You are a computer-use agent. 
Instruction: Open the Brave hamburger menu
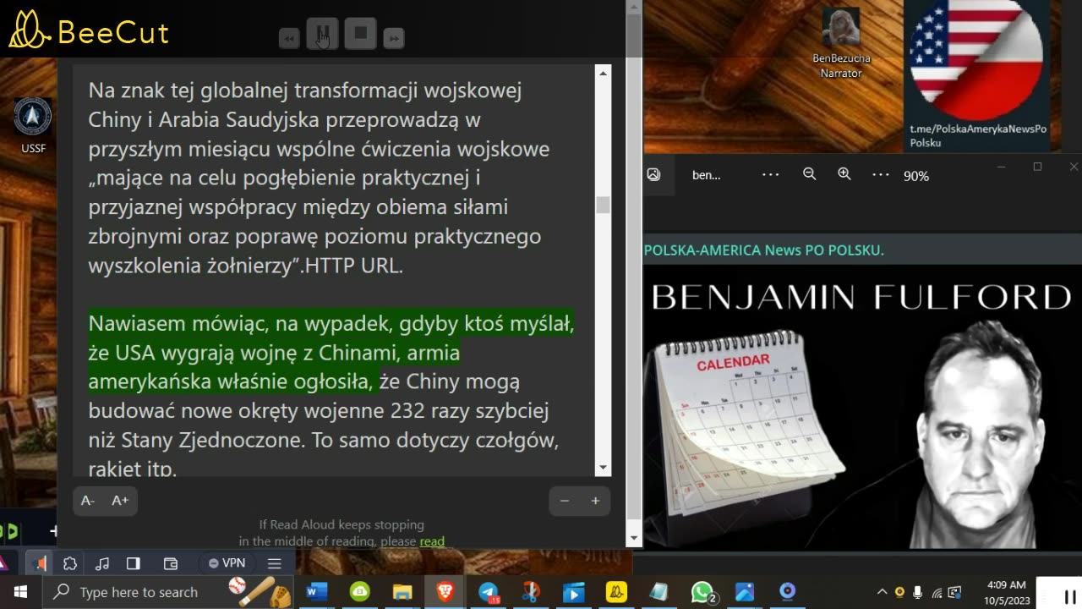click(x=274, y=563)
